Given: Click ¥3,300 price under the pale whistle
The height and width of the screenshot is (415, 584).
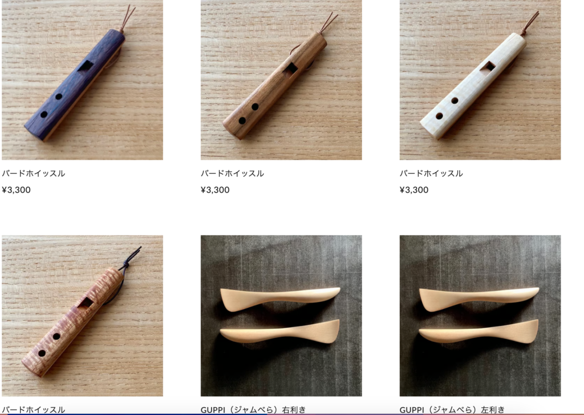Looking at the screenshot, I should [x=414, y=190].
